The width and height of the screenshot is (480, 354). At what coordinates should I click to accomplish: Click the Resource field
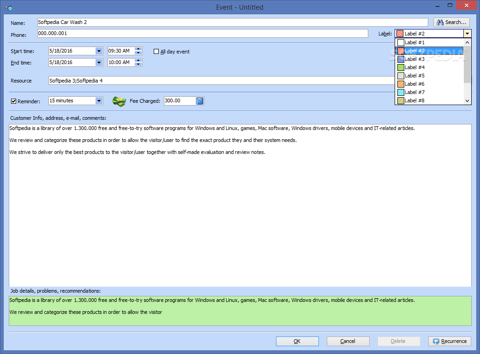[x=222, y=81]
